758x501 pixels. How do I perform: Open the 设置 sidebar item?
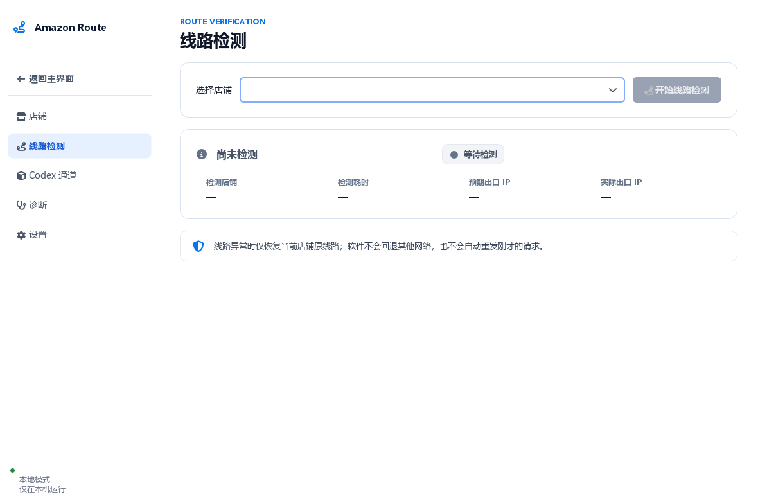tap(80, 235)
